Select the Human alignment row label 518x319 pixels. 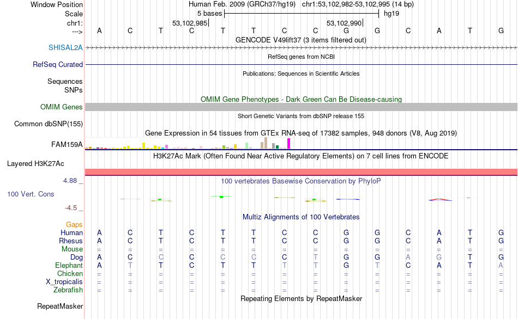pyautogui.click(x=71, y=232)
